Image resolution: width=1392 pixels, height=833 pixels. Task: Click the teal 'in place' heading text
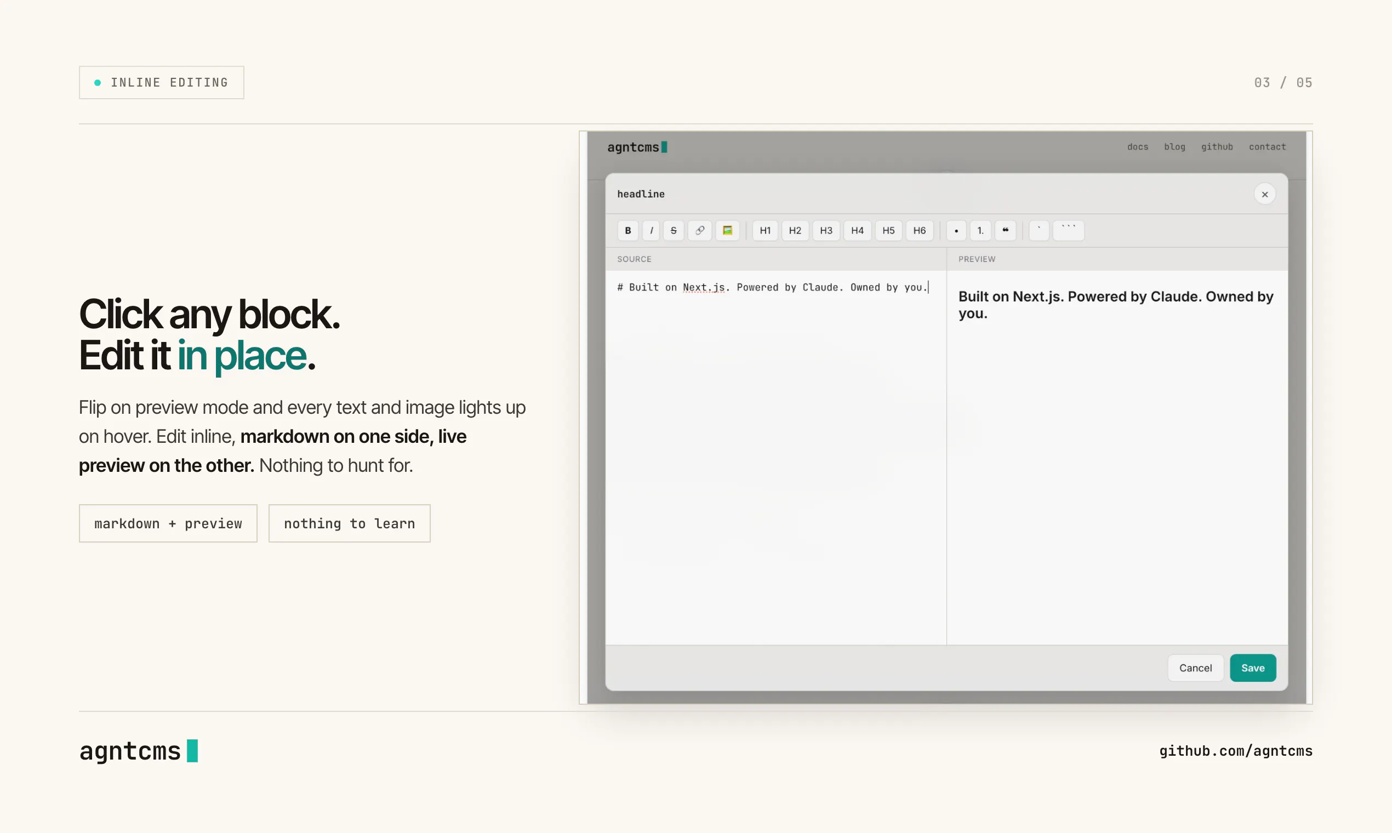[x=242, y=356]
